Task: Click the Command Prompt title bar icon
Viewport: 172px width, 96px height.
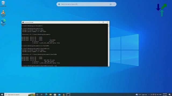Action: click(x=23, y=22)
